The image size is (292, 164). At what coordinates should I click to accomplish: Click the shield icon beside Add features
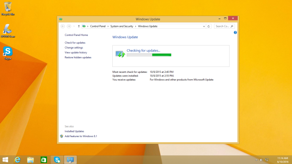pyautogui.click(x=62, y=136)
